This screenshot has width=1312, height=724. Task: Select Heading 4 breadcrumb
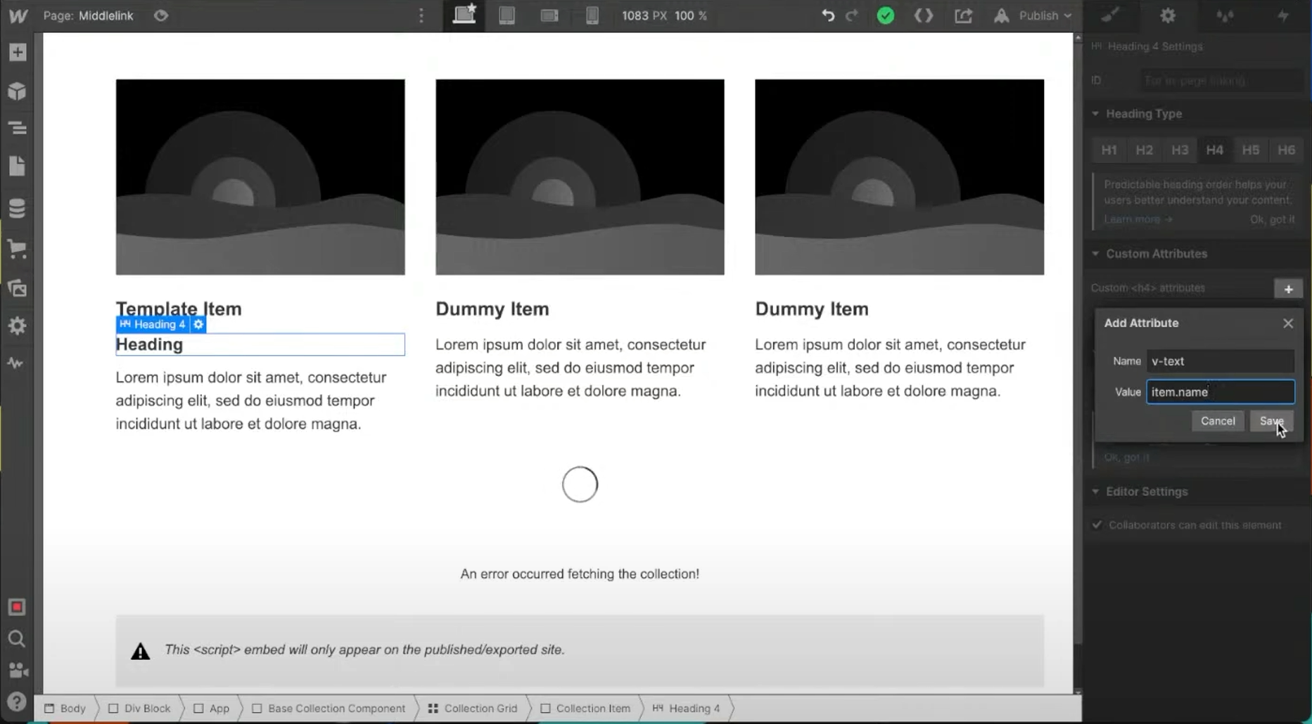coord(687,709)
